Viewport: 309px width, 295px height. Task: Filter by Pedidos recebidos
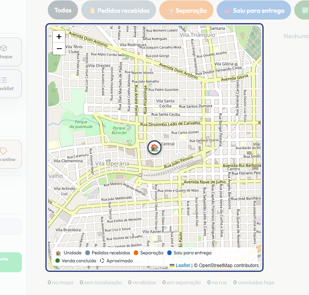(119, 10)
